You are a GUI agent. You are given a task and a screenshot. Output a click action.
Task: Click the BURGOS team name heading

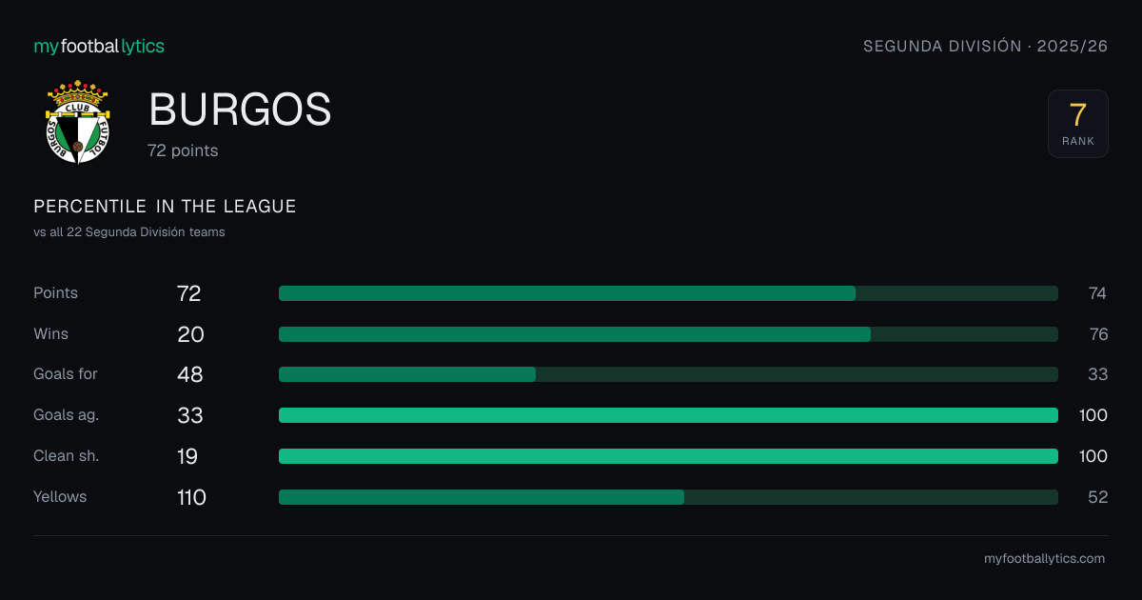click(240, 110)
